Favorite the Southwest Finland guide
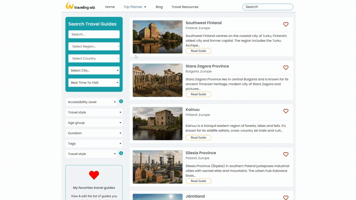 (x=286, y=24)
